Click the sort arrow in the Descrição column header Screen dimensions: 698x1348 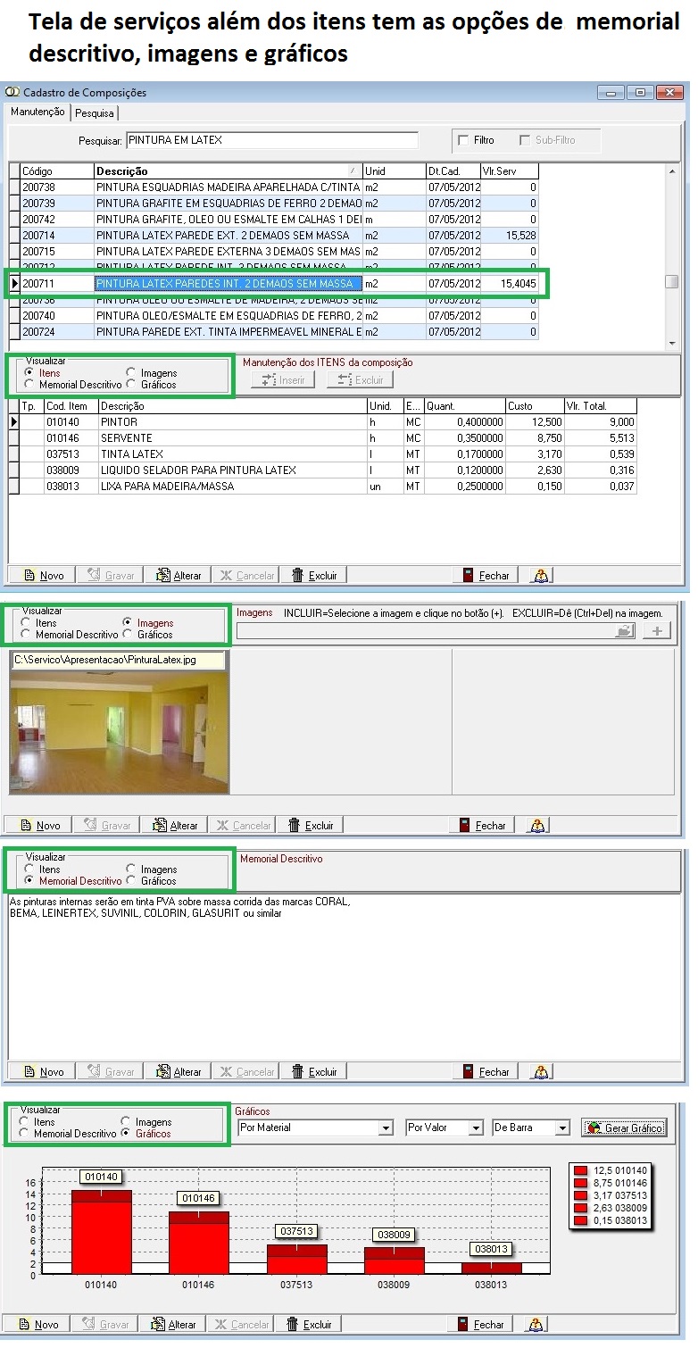[x=353, y=171]
